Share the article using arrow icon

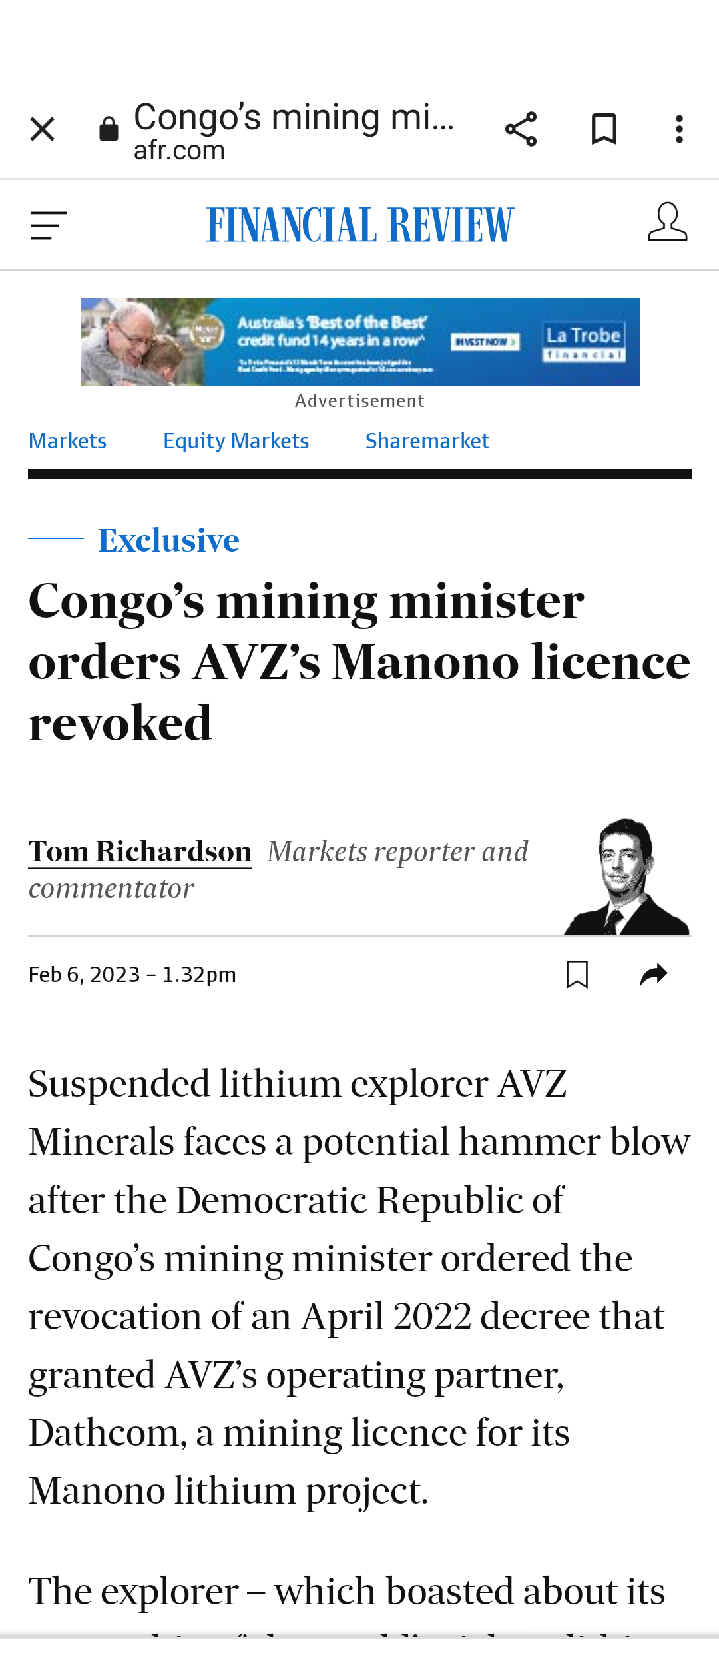pos(653,975)
